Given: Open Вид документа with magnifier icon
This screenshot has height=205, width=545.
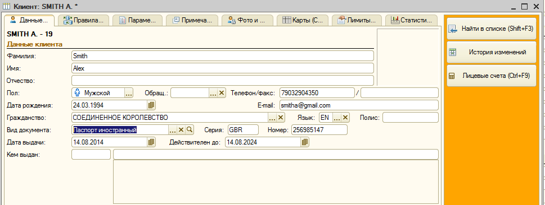Looking at the screenshot, I should (190, 130).
